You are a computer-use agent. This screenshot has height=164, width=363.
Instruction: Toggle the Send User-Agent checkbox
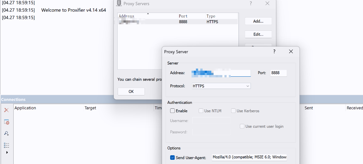(172, 158)
